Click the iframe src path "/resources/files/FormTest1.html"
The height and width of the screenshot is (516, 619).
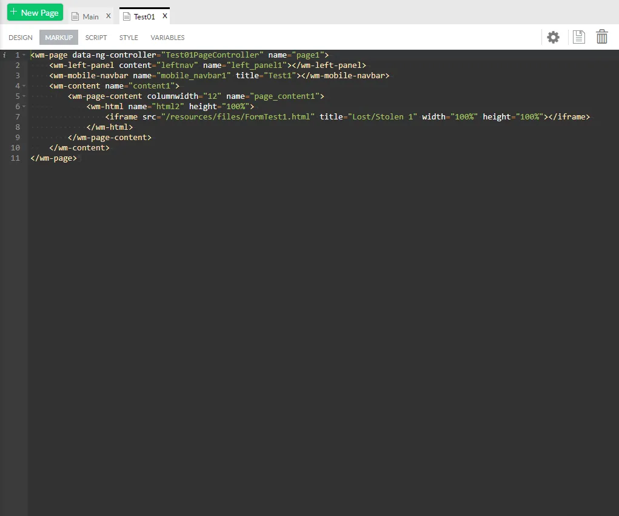pos(238,116)
